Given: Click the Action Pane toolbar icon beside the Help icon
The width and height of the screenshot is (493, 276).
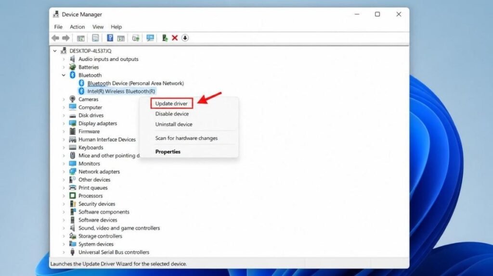Looking at the screenshot, I should click(x=121, y=38).
